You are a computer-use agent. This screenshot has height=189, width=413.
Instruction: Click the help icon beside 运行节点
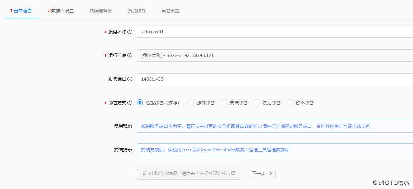[130, 55]
